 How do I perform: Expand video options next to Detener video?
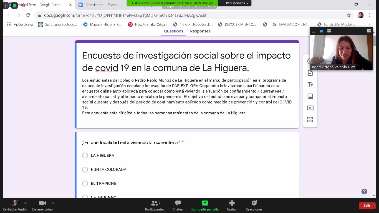click(53, 203)
